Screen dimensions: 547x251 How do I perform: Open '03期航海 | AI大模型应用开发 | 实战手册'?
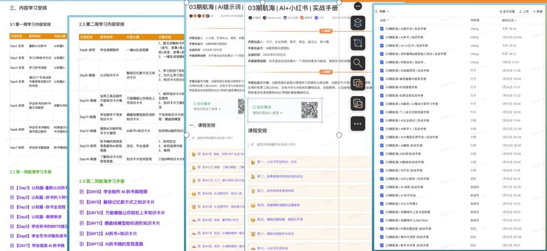[x=412, y=137]
